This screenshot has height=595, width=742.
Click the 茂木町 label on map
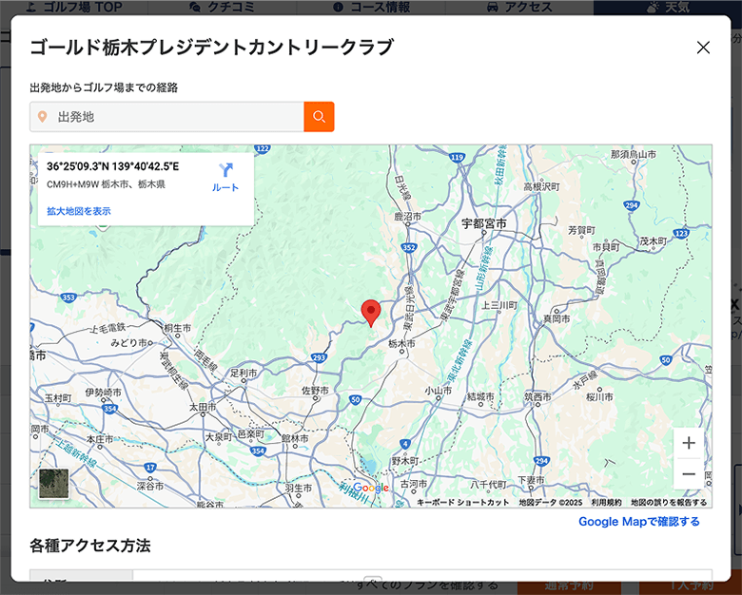point(653,241)
